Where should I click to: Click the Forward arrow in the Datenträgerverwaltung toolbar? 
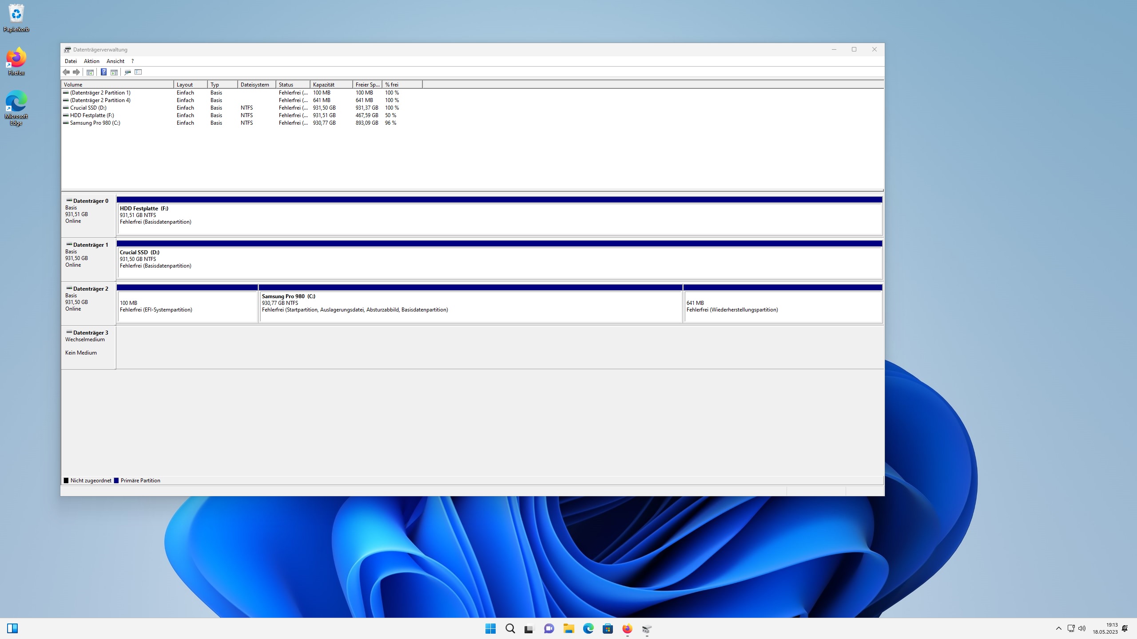(76, 72)
